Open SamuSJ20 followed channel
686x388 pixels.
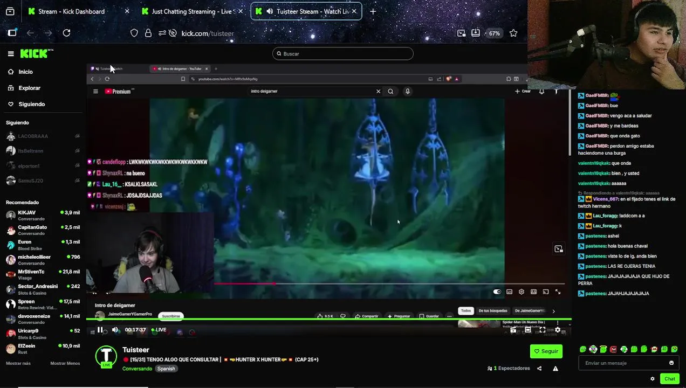tap(43, 181)
